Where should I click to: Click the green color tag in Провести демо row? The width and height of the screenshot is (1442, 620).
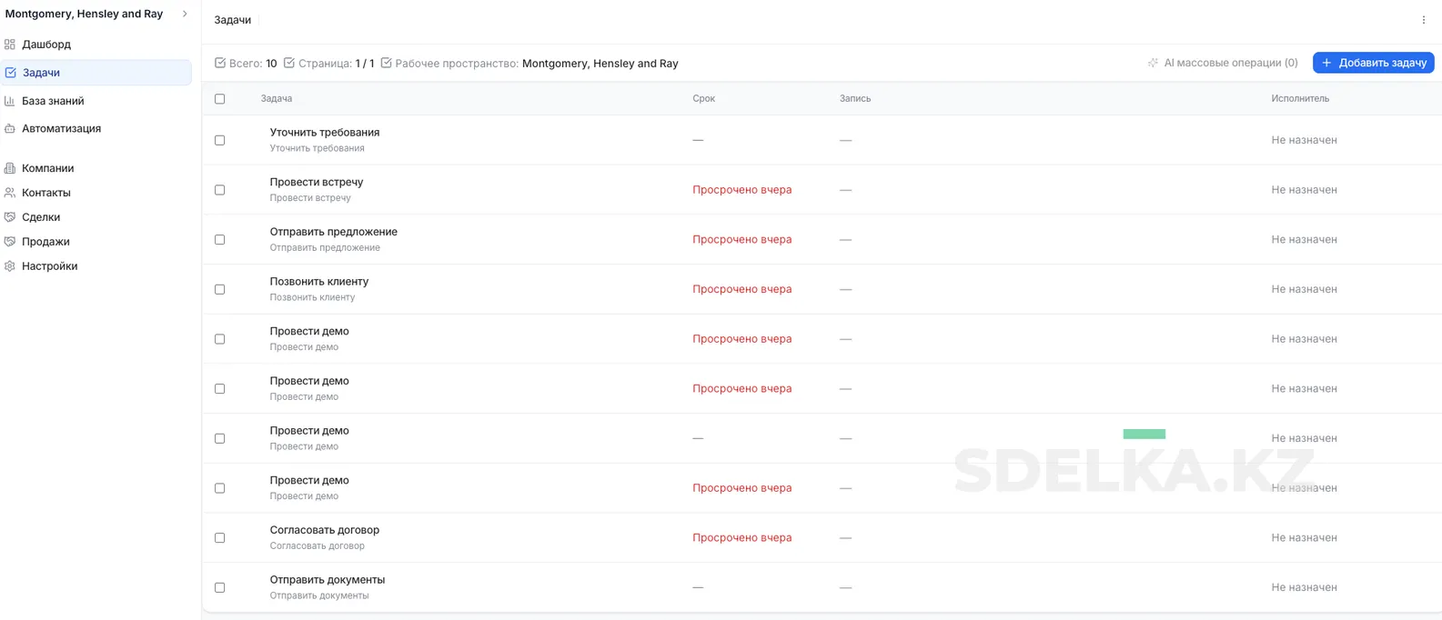pos(1144,435)
